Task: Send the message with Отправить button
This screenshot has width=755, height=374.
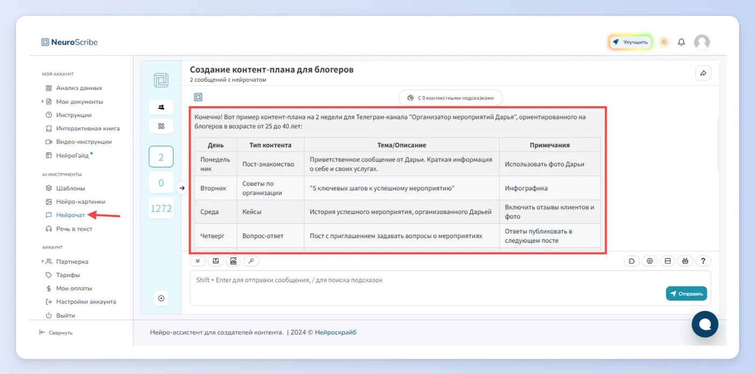Action: (x=687, y=294)
